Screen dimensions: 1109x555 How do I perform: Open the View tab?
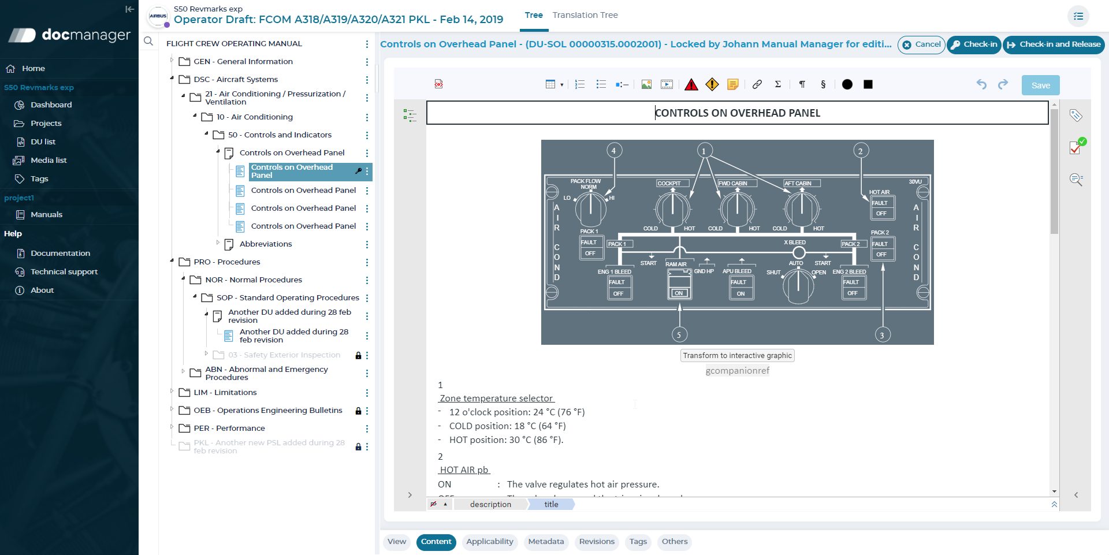(x=397, y=542)
